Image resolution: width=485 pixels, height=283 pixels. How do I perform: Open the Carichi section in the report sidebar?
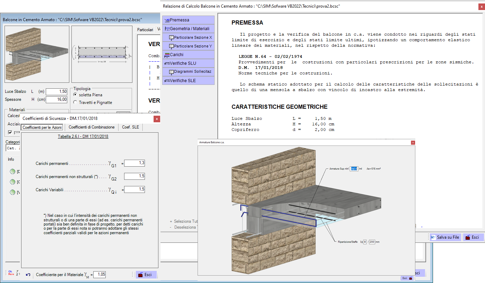coord(188,55)
